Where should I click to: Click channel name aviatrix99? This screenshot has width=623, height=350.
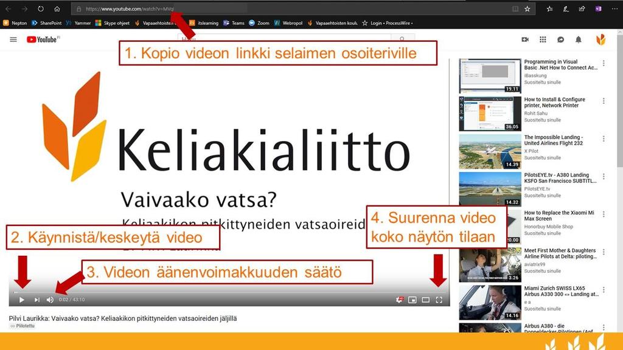(x=535, y=264)
